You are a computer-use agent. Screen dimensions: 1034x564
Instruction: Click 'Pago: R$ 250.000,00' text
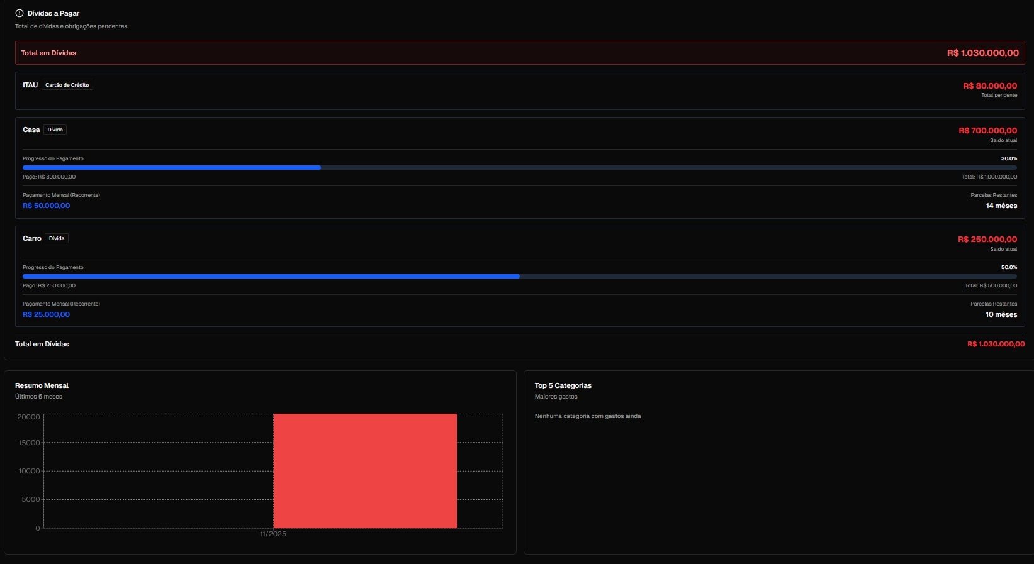(x=49, y=285)
